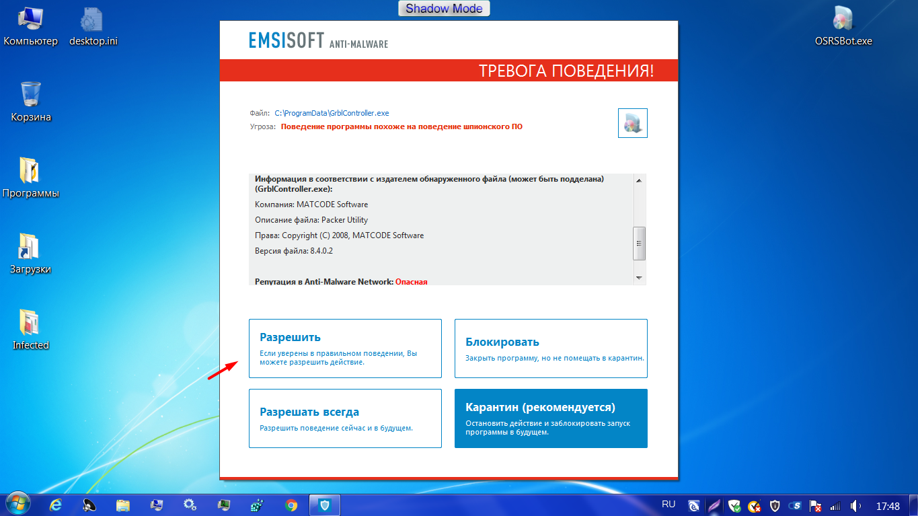Viewport: 918px width, 516px height.
Task: Open the Action Center flag icon
Action: 816,505
